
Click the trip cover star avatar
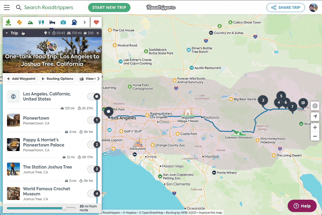tap(52, 46)
